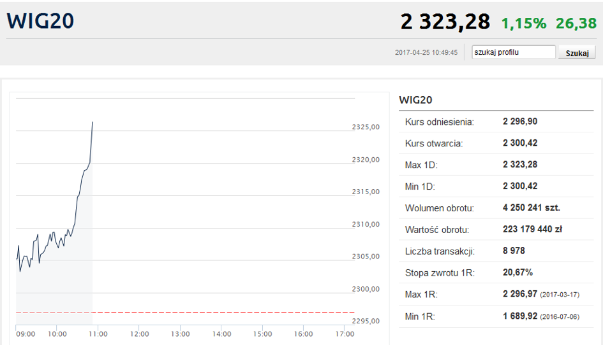Click the WIG20 page title
The width and height of the screenshot is (603, 345).
coord(40,21)
